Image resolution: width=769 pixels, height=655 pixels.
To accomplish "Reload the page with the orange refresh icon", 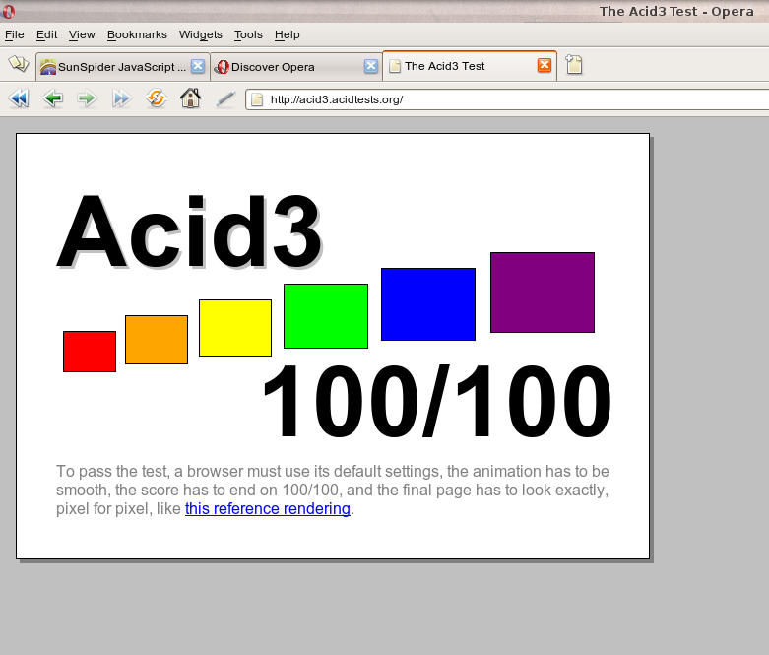I will (157, 98).
